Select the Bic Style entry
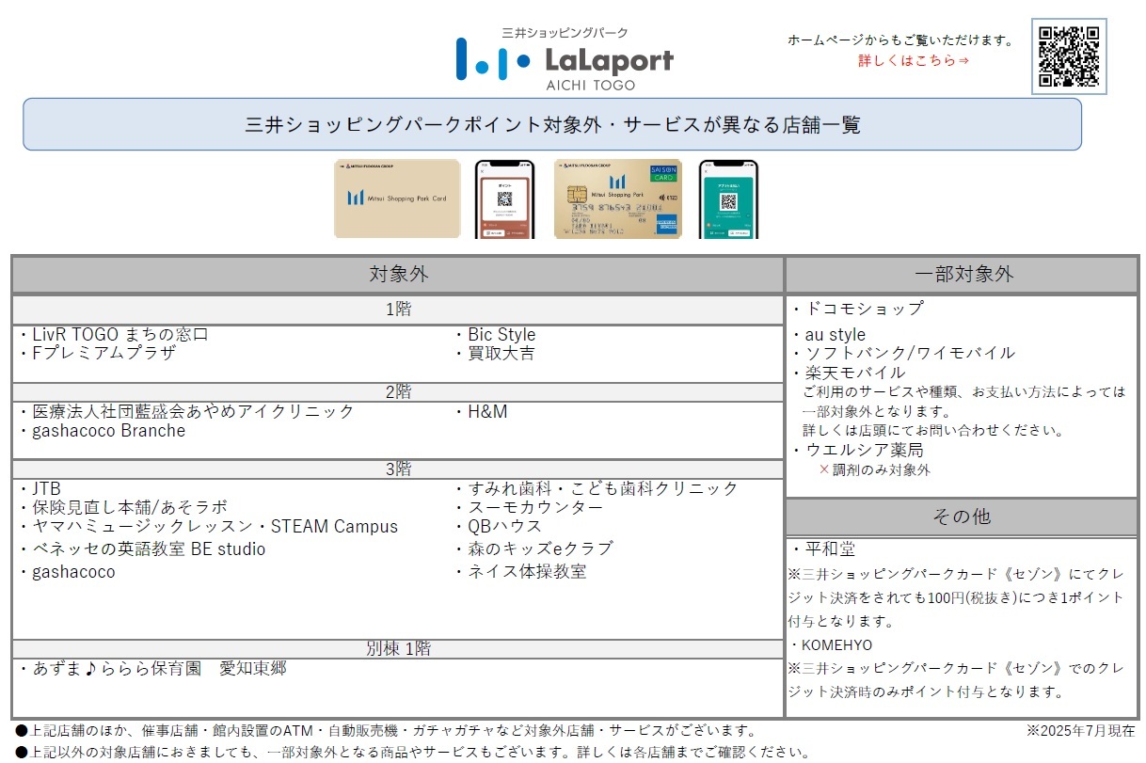The image size is (1146, 763). pos(495,335)
